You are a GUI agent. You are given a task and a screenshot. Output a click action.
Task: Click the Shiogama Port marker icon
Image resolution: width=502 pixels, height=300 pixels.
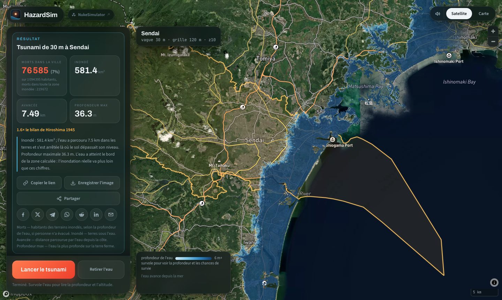point(333,140)
